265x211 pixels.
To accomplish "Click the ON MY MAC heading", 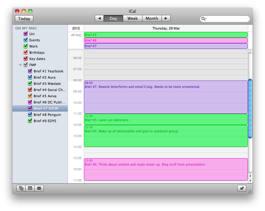I will [26, 28].
